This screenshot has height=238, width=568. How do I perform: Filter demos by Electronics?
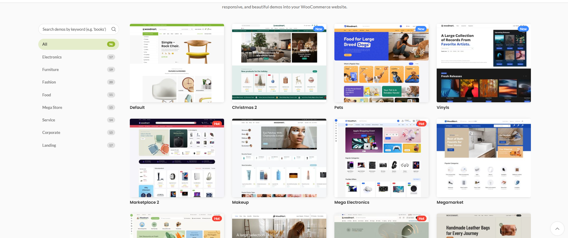click(79, 57)
